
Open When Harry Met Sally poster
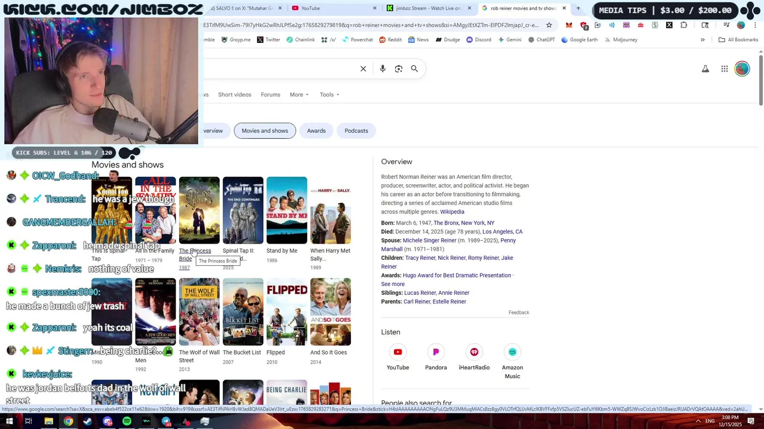coord(331,210)
